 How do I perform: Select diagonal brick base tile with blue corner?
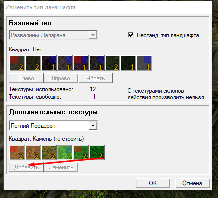[x=65, y=63]
